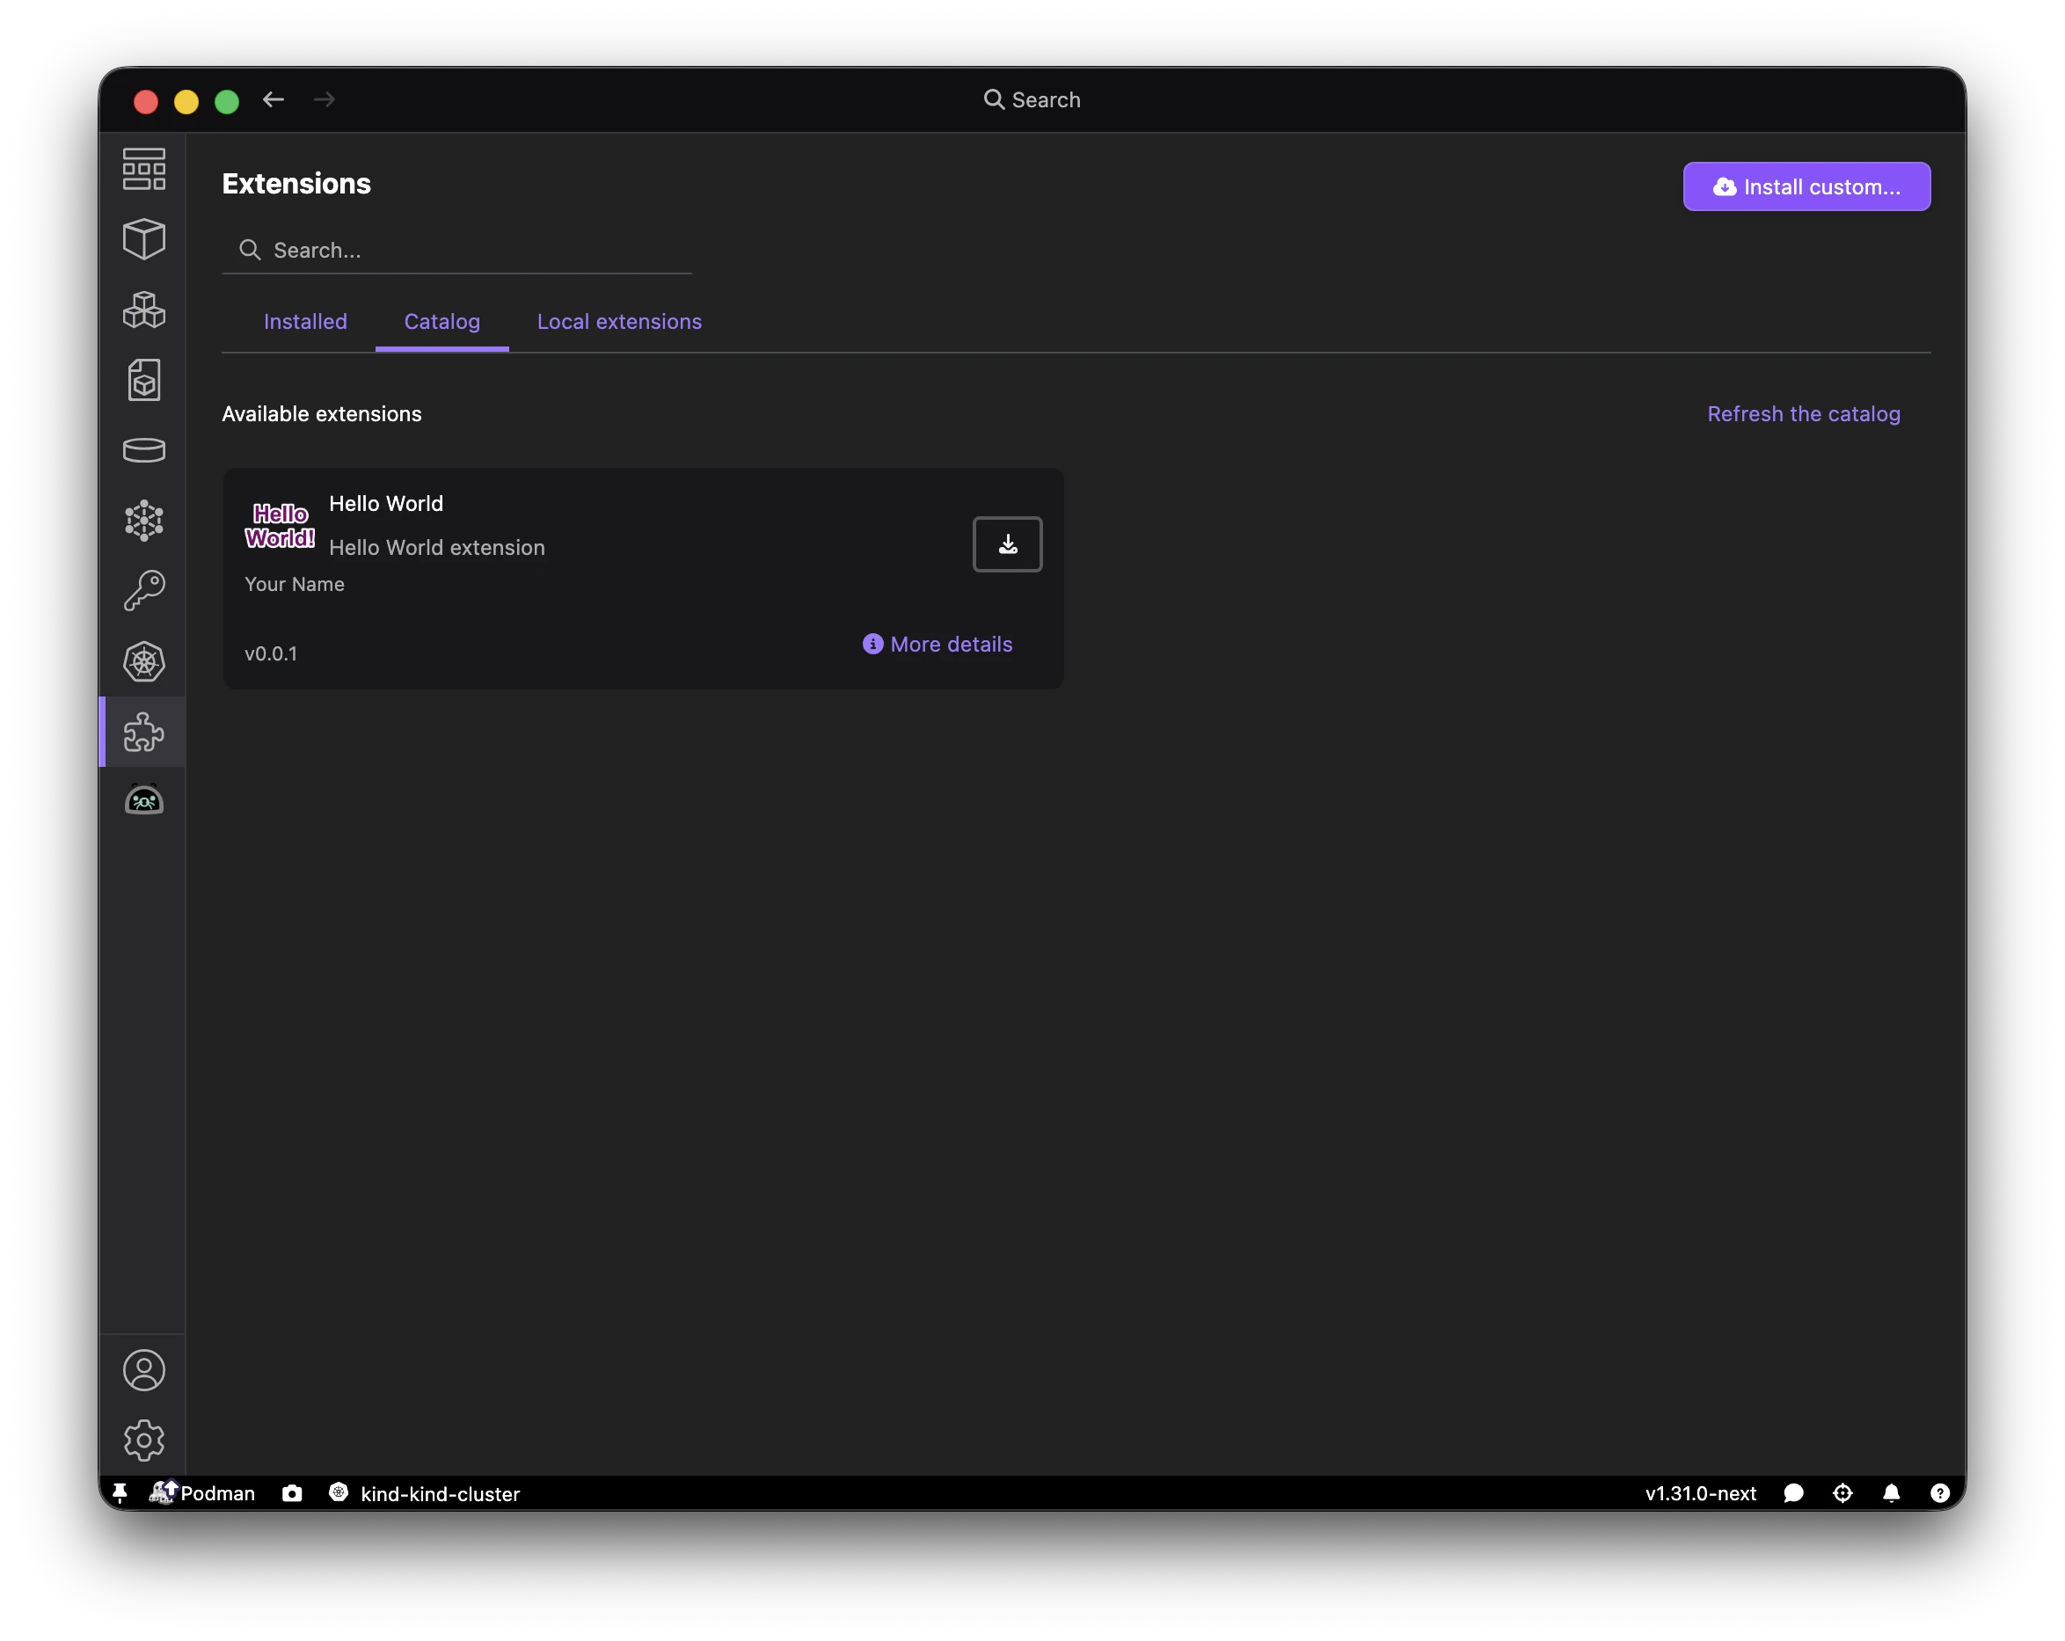Screen dimensions: 2065x1641
Task: Click Install custom... button
Action: pyautogui.click(x=1806, y=186)
